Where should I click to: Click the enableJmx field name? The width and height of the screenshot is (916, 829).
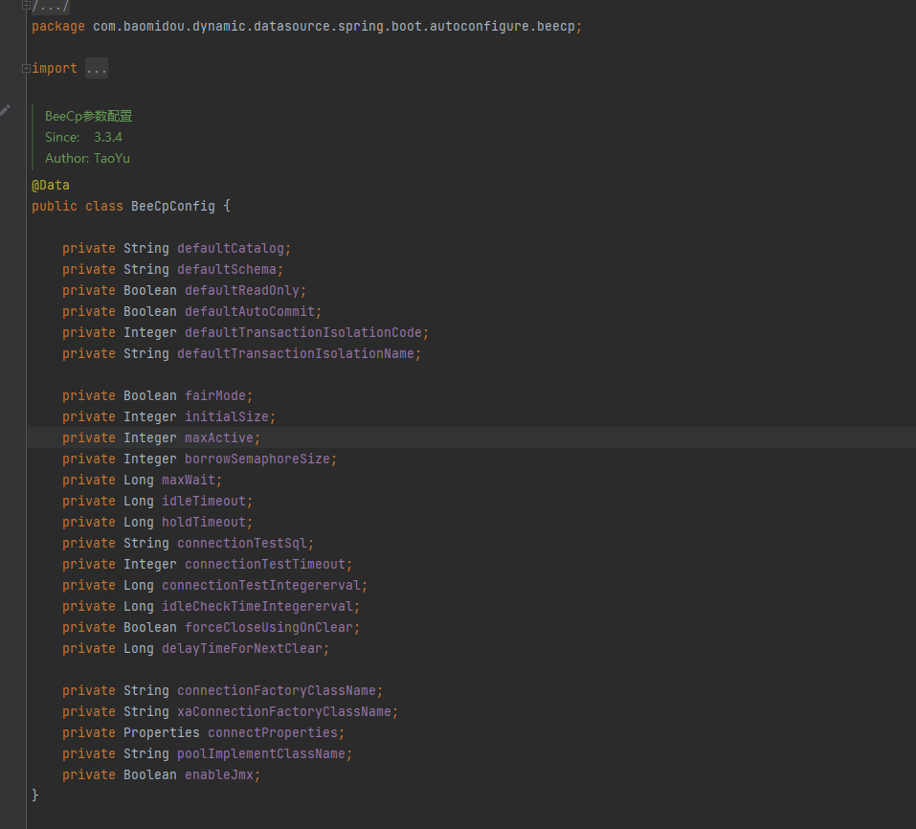(x=218, y=774)
